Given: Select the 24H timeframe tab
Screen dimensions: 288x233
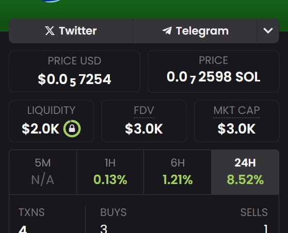Looking at the screenshot, I should (x=245, y=172).
